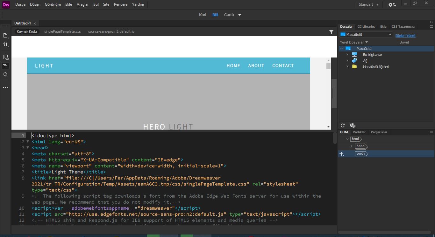Open the Site menu
Viewport: 435px width, 237px height.
point(106,4)
